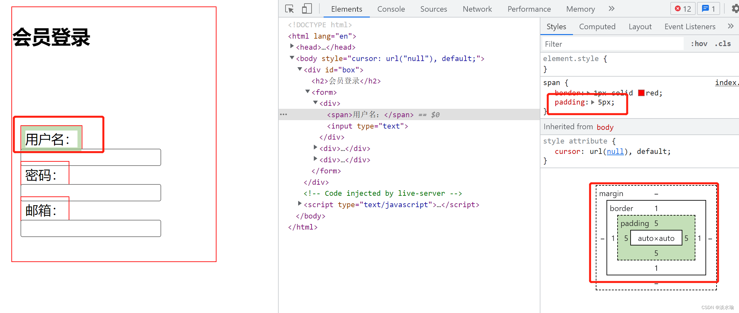The width and height of the screenshot is (739, 313).
Task: Click the margin label in box model
Action: pyautogui.click(x=611, y=194)
